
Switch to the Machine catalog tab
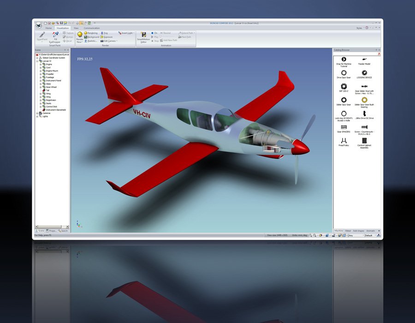click(338, 231)
